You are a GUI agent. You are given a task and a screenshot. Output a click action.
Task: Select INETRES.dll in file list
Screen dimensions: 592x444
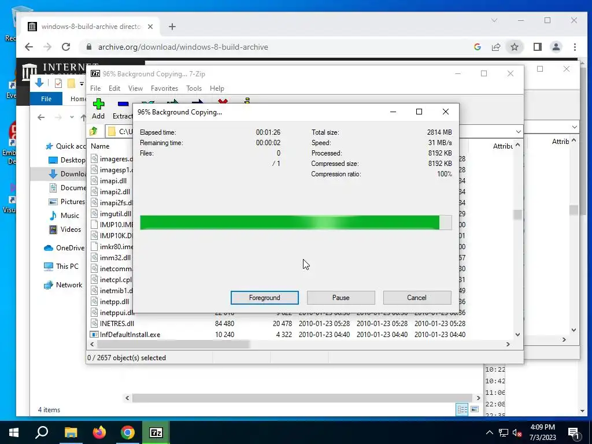pos(117,324)
